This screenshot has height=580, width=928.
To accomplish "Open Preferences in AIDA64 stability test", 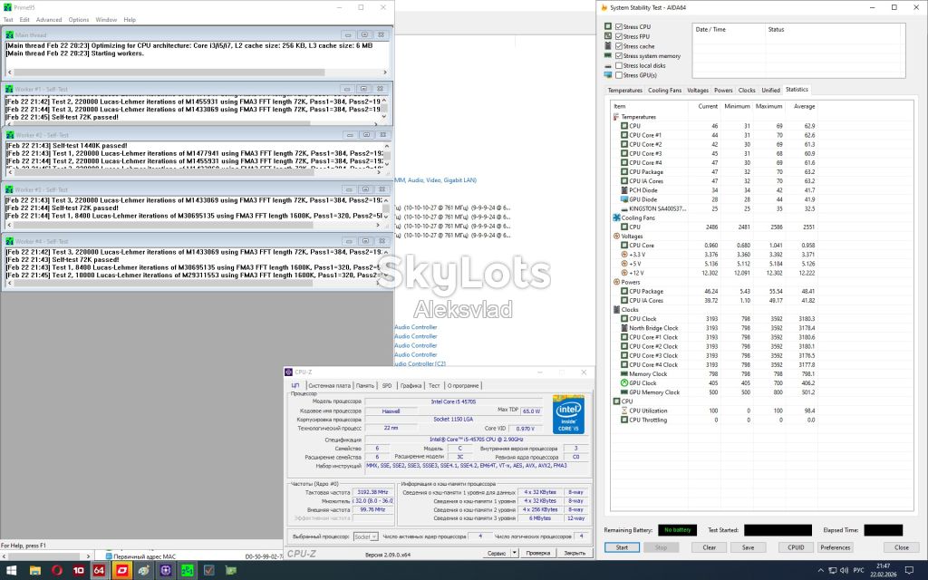I will click(x=835, y=547).
